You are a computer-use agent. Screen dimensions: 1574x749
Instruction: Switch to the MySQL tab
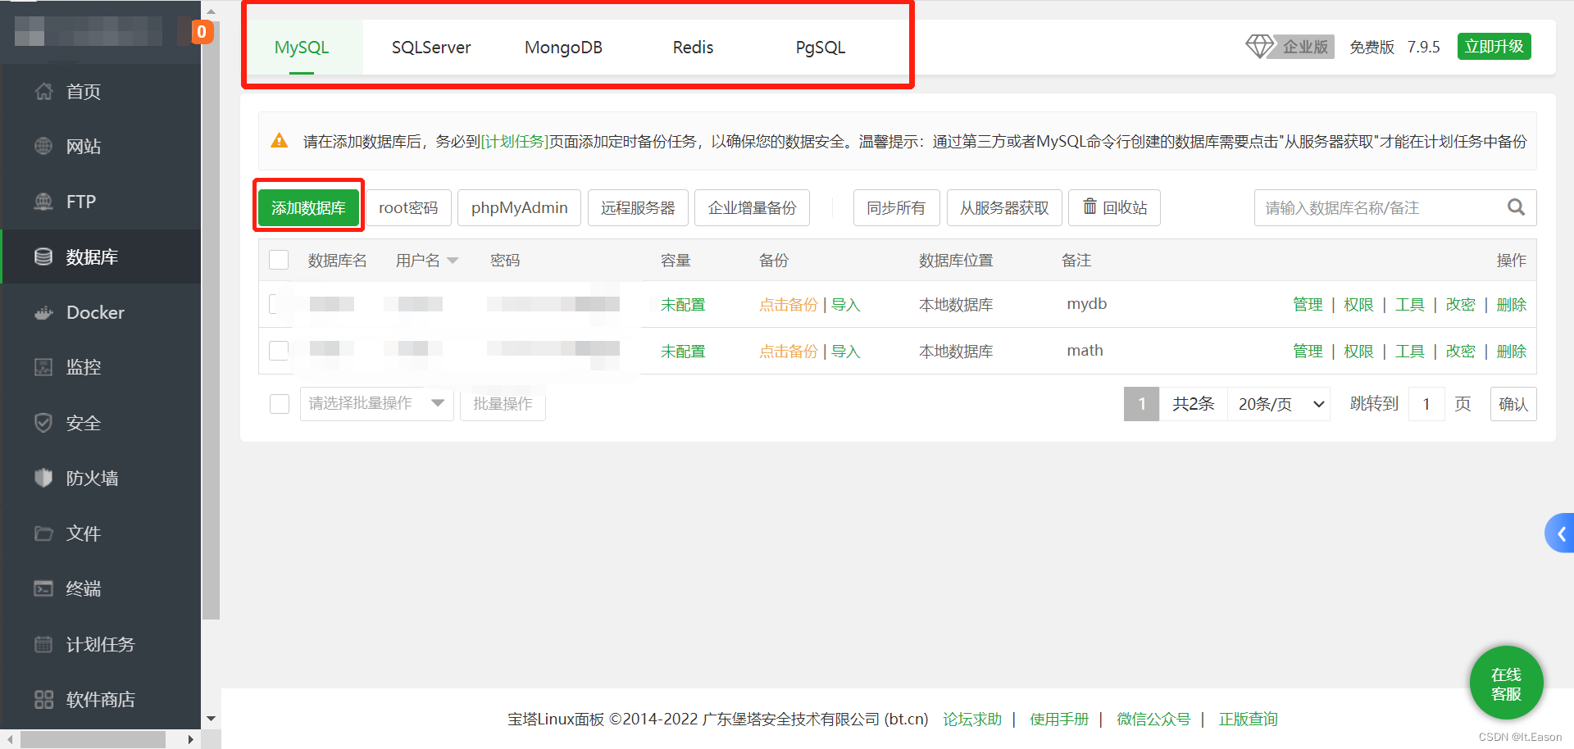click(302, 48)
